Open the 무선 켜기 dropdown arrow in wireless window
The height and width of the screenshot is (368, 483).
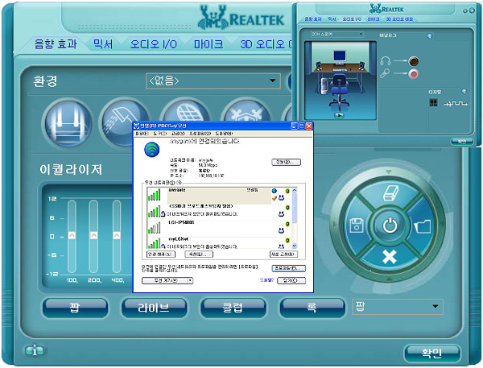click(x=190, y=280)
